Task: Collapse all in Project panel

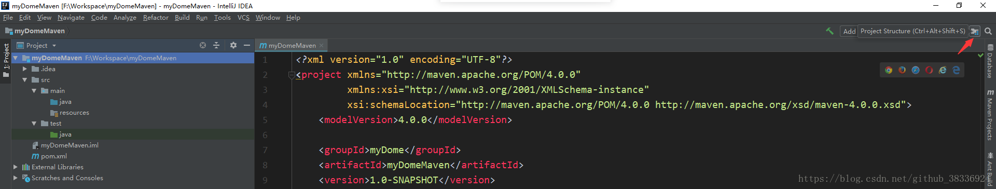Action: click(x=216, y=45)
